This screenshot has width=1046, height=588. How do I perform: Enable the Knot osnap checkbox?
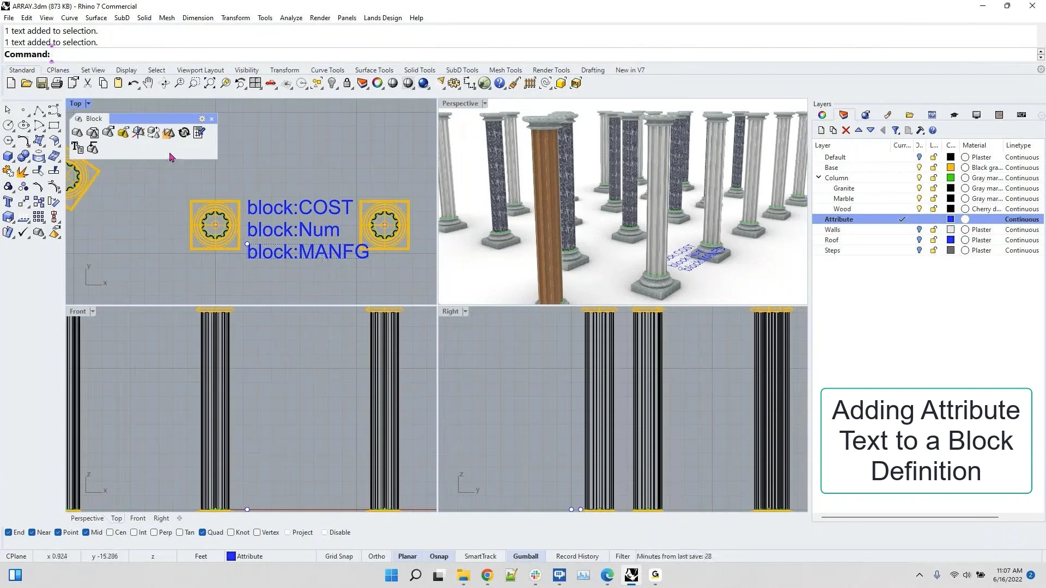point(231,532)
